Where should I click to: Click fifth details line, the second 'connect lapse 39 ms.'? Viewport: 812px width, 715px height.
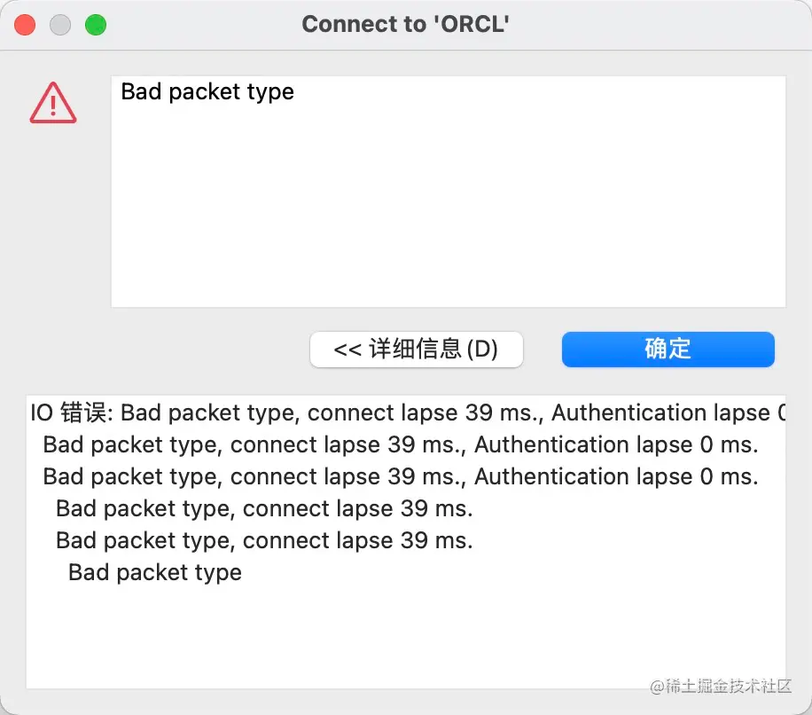264,541
